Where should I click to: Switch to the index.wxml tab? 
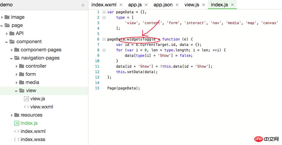[104, 5]
